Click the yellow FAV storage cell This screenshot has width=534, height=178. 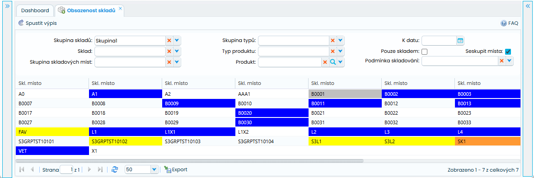pos(52,132)
